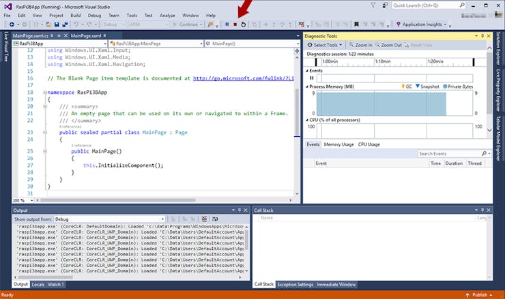Click the Publish button in the status bar
The height and width of the screenshot is (299, 505).
[x=479, y=295]
